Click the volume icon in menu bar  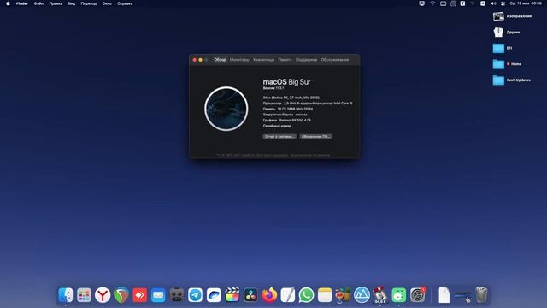click(493, 3)
